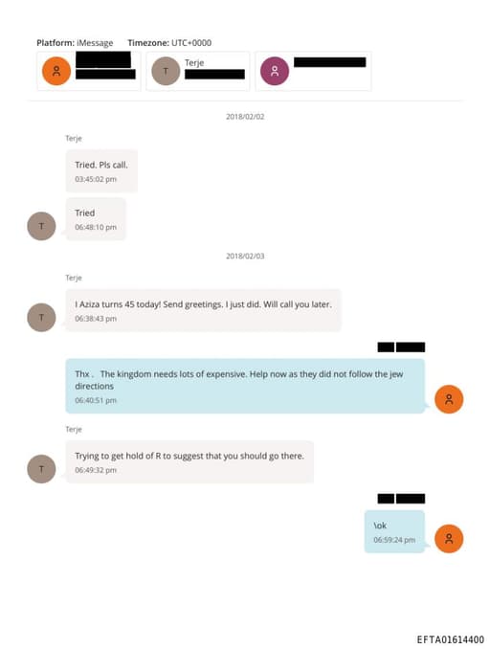This screenshot has width=490, height=649.
Task: Select the "I Aziza turns 45 today" message
Action: 203,310
